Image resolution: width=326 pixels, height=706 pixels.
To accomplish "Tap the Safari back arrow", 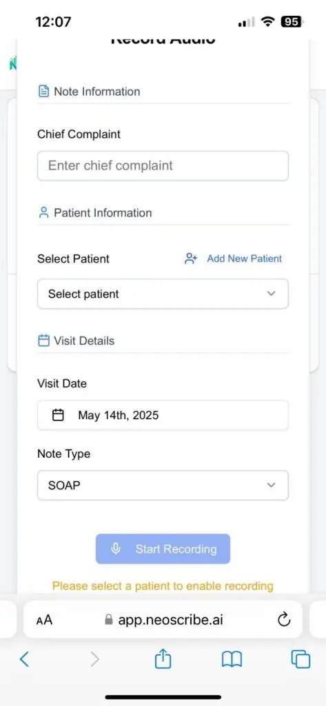I will click(24, 660).
